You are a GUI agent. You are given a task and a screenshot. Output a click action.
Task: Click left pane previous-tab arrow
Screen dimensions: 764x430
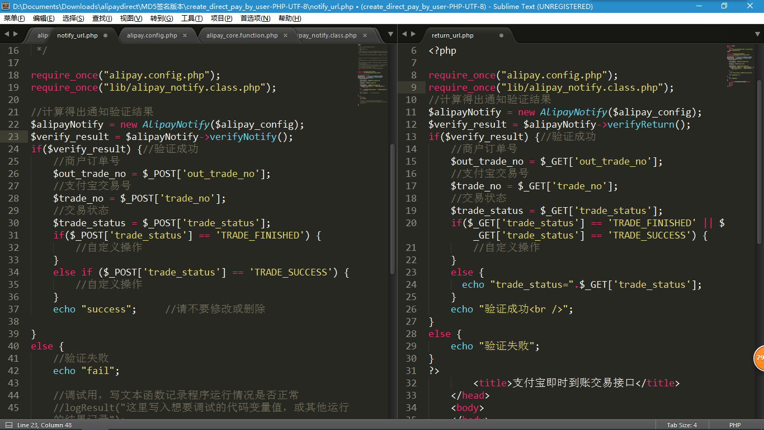(x=7, y=35)
